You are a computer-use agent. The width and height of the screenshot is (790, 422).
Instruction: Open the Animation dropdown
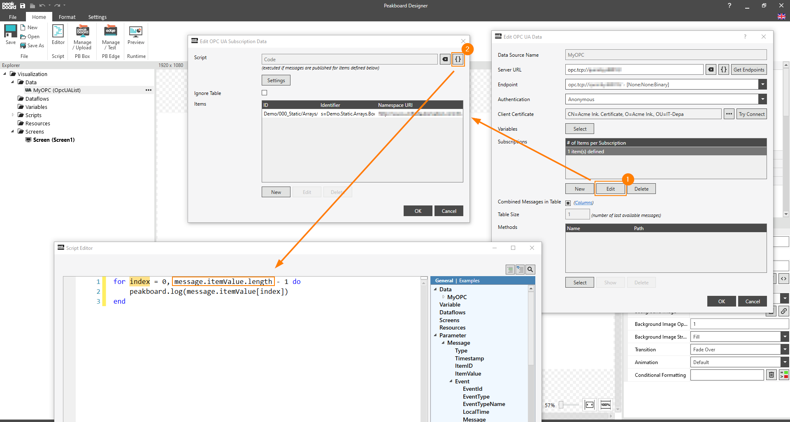[x=785, y=362]
